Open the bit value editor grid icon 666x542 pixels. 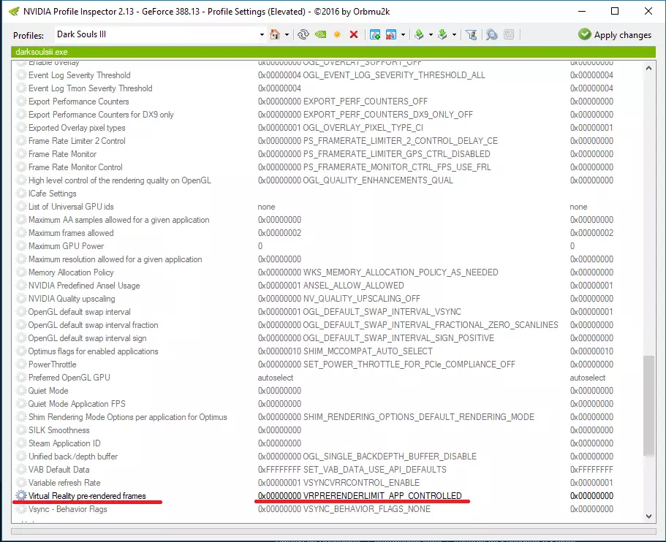[509, 34]
